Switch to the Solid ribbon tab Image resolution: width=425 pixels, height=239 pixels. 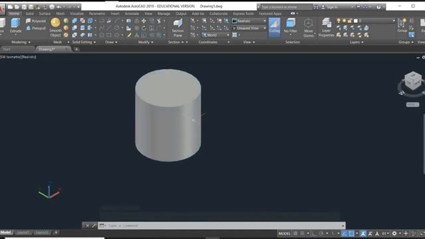[29, 13]
